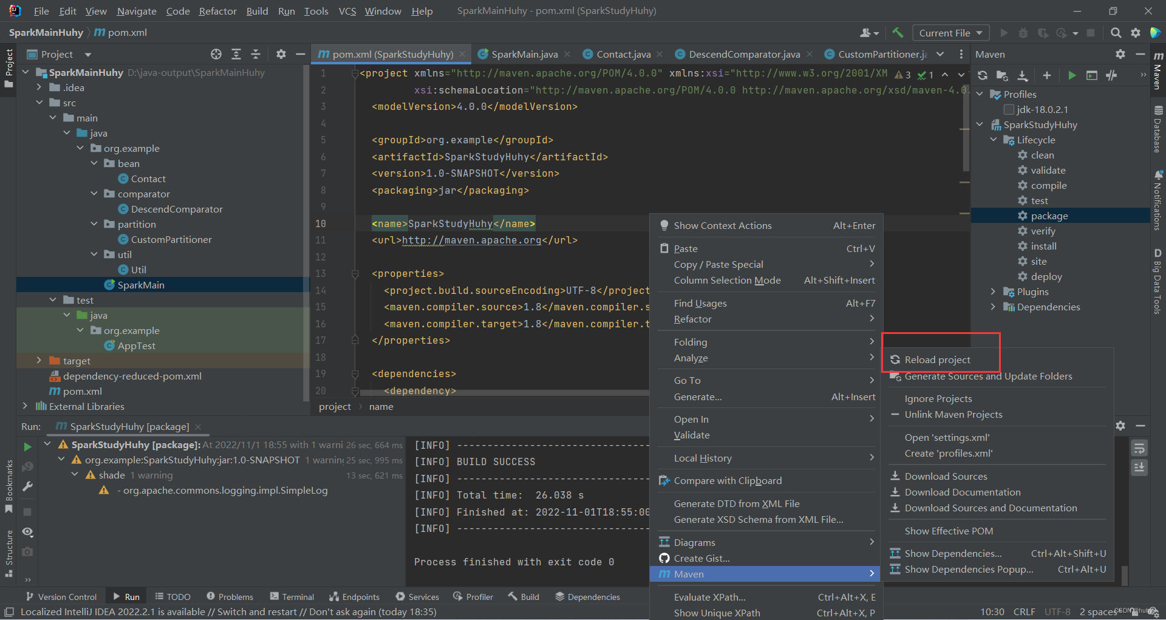This screenshot has height=620, width=1166.
Task: Open Search Everywhere magnifier icon
Action: click(x=1116, y=33)
